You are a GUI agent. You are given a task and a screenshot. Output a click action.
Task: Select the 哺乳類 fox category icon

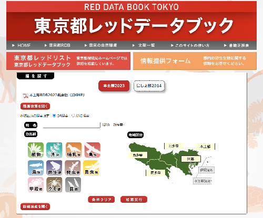tap(74, 150)
